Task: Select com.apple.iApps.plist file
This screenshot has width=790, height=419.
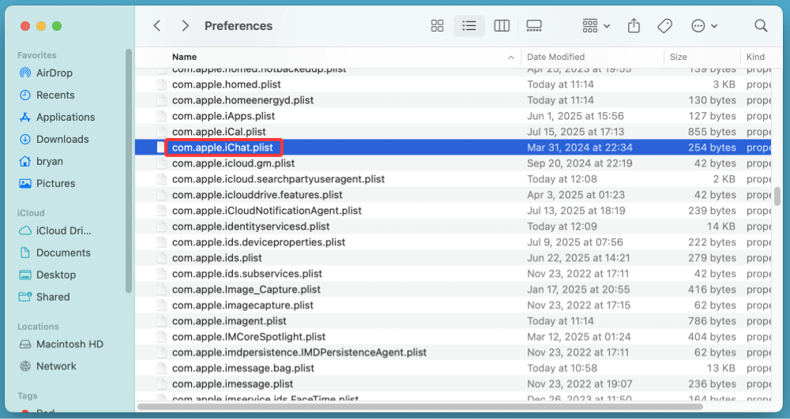Action: click(224, 116)
